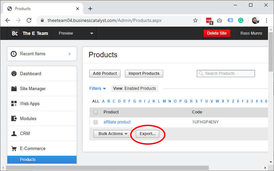Viewport: 274px width, 171px height.
Task: Check the select-all products checkbox
Action: [x=96, y=112]
